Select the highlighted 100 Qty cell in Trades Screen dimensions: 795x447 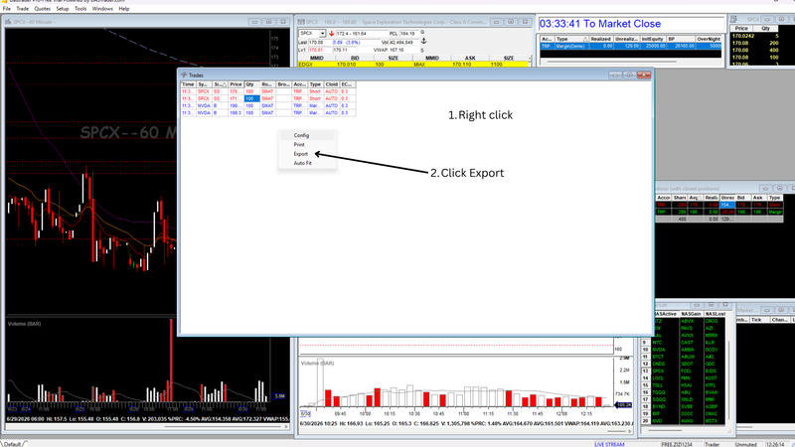pos(252,98)
